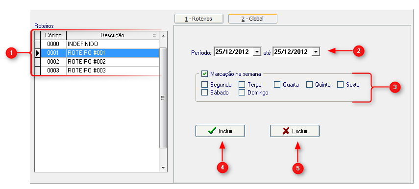This screenshot has width=419, height=189.
Task: Click the code cell 0003
Action: coord(53,71)
